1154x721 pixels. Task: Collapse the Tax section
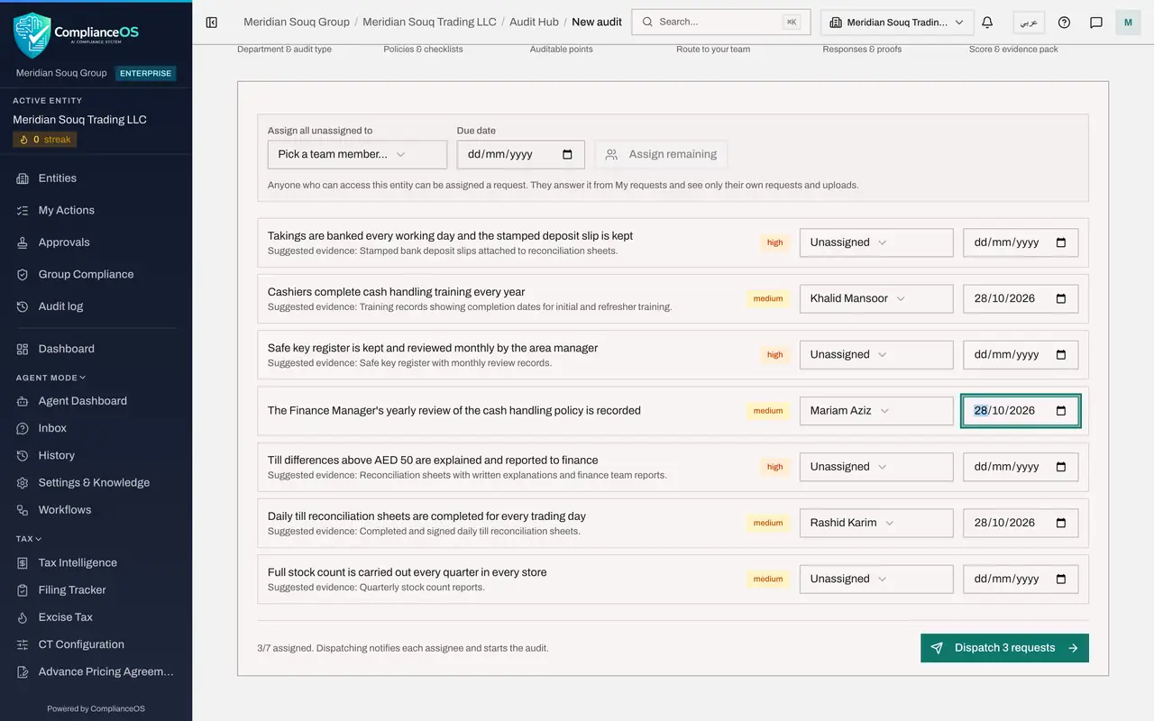click(x=29, y=539)
